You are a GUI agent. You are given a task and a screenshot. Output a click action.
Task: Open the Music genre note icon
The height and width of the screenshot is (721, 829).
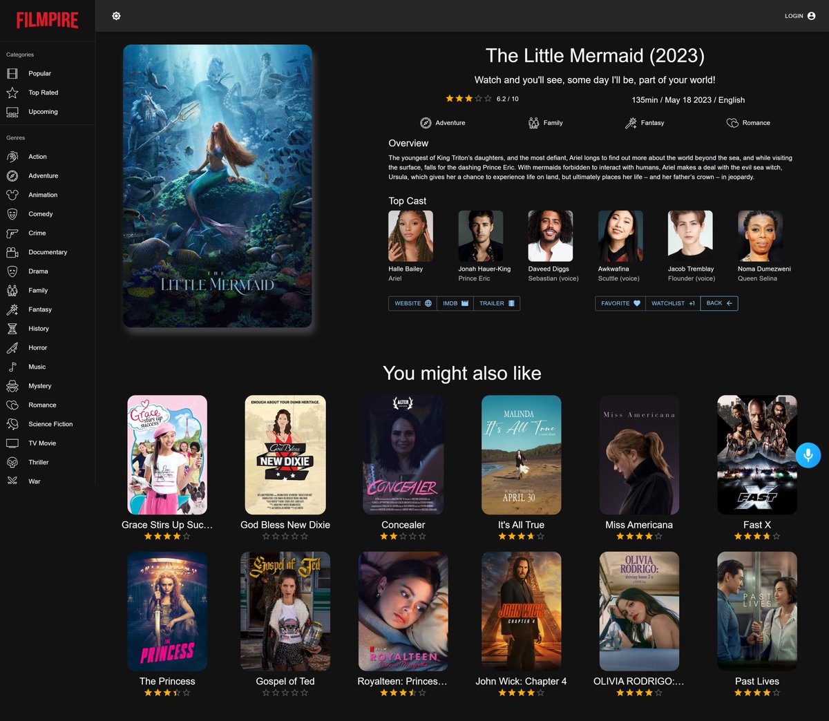[x=12, y=367]
